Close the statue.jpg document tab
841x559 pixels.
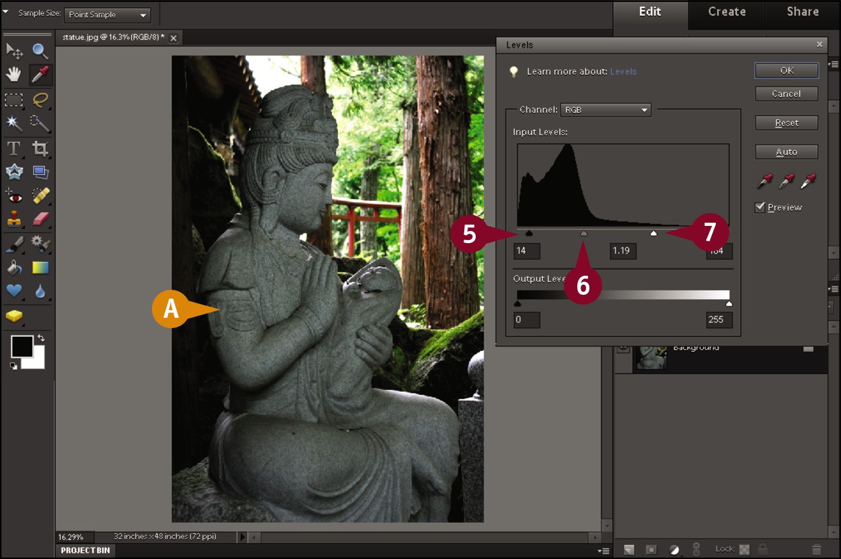[x=173, y=38]
